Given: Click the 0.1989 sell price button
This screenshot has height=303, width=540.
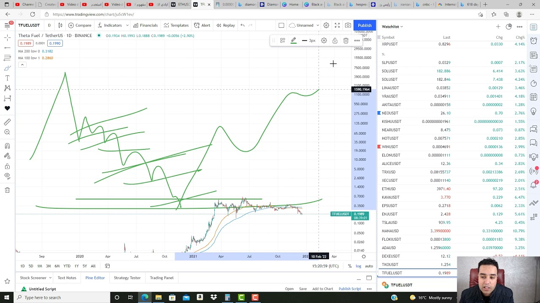Looking at the screenshot, I should [25, 43].
